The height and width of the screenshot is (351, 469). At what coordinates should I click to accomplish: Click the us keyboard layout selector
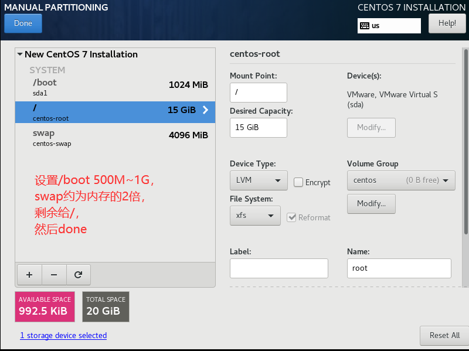point(389,26)
